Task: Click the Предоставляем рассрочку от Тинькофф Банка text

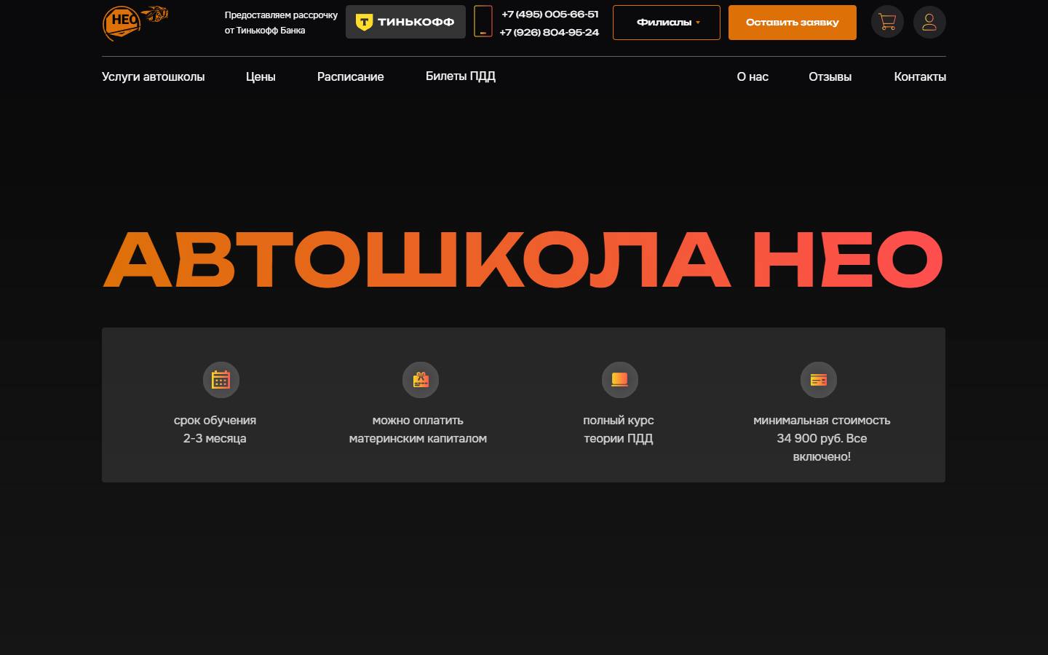Action: 281,23
